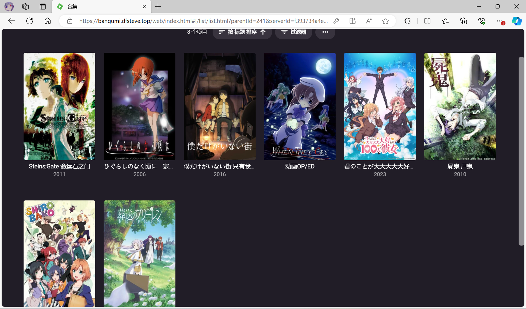526x309 pixels.
Task: Click title link 僕だけがいない街 只有我...
Action: coord(219,167)
